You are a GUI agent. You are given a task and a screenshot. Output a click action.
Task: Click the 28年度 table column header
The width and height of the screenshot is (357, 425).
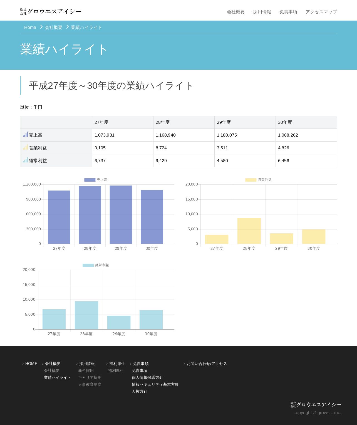(184, 122)
